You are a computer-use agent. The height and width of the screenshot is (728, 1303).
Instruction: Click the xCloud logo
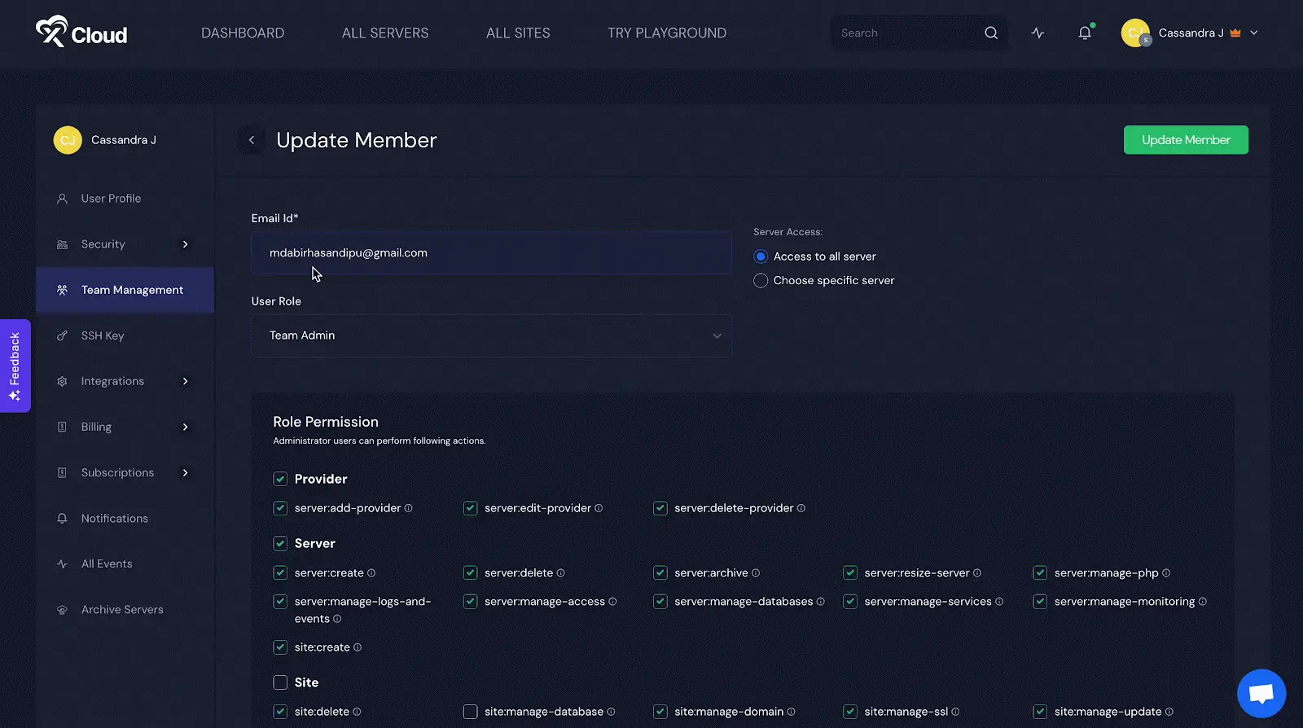pos(81,33)
